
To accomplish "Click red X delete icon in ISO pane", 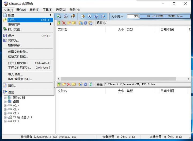I will pos(64,23).
